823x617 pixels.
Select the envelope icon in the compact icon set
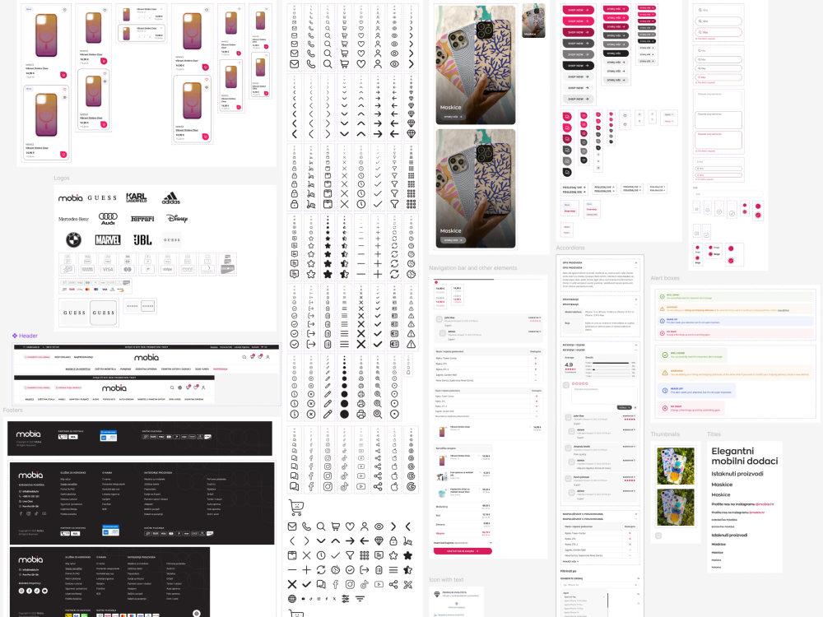[x=292, y=527]
